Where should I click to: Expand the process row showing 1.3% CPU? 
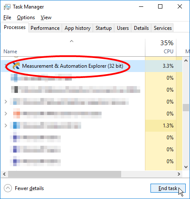click(x=6, y=125)
